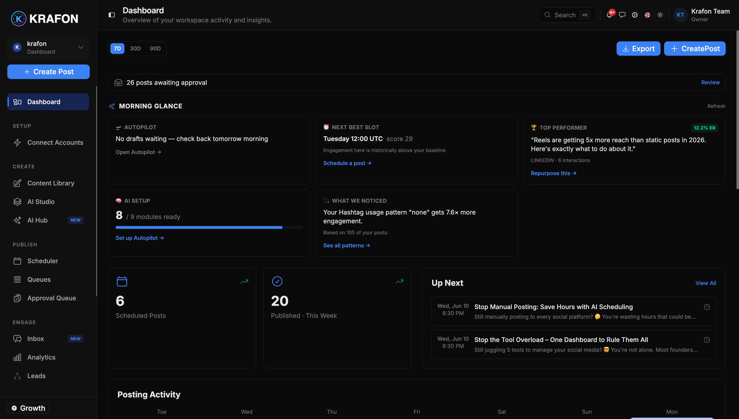Click the Leads icon
739x419 pixels.
[x=17, y=376]
